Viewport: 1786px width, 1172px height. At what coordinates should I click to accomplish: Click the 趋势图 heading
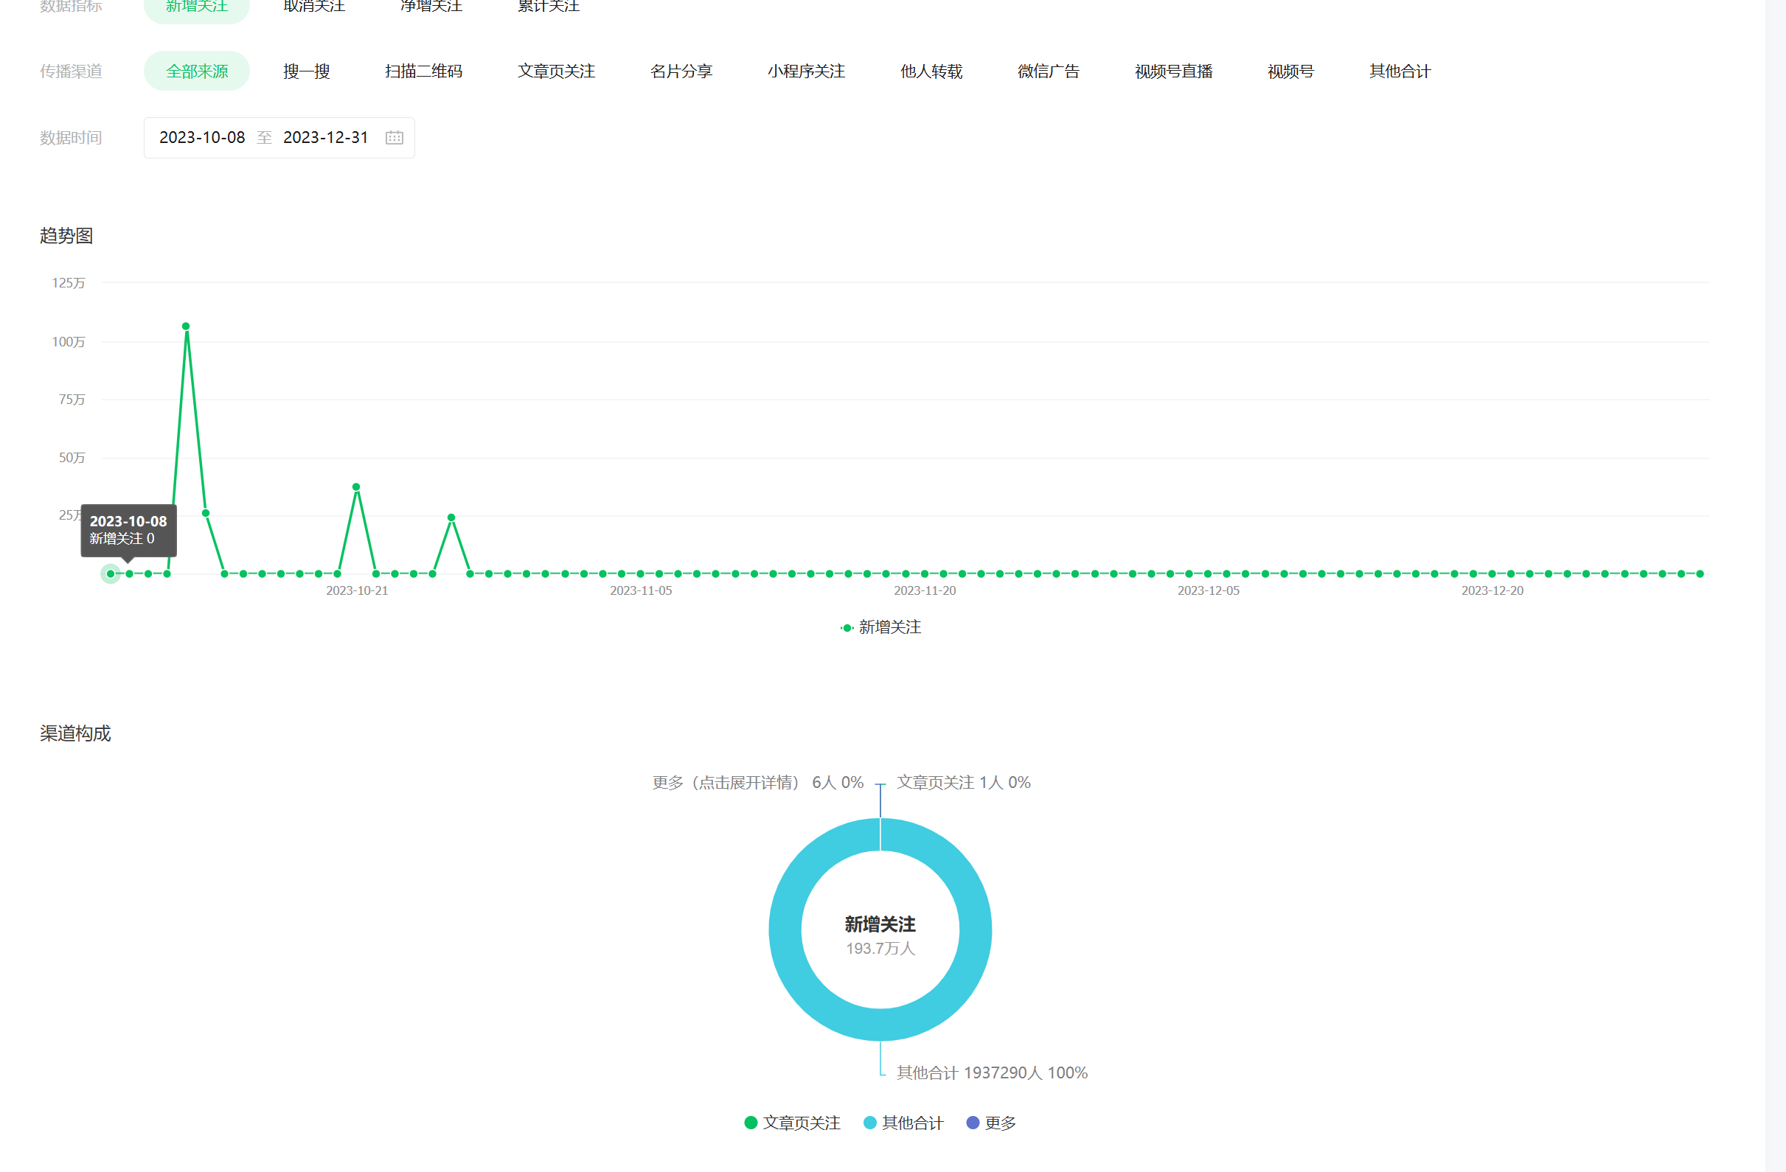pos(67,236)
